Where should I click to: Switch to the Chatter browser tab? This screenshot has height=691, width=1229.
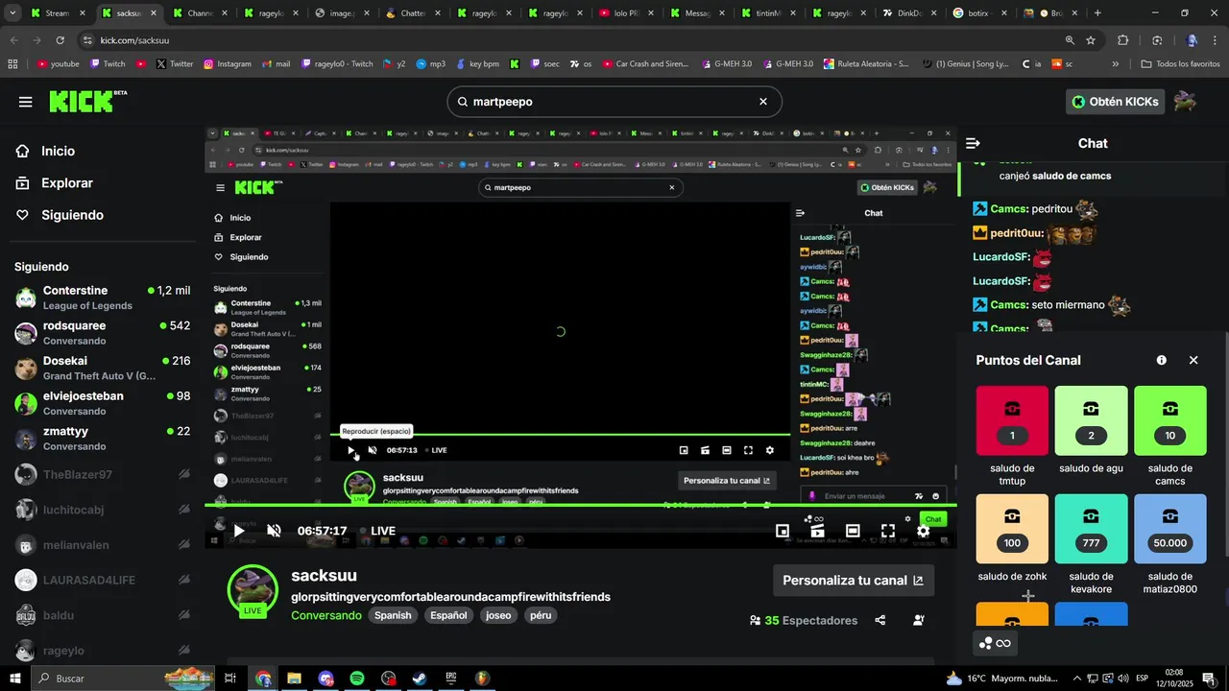pos(413,13)
